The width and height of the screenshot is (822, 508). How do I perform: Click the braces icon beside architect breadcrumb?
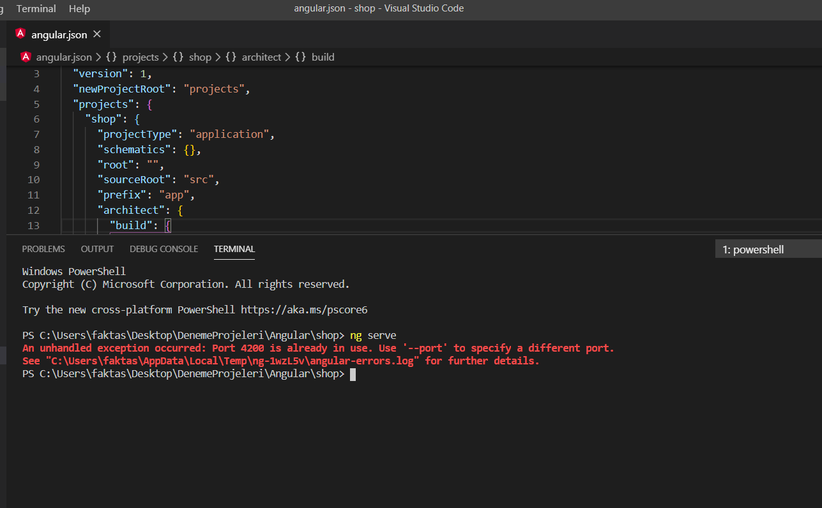click(x=231, y=57)
